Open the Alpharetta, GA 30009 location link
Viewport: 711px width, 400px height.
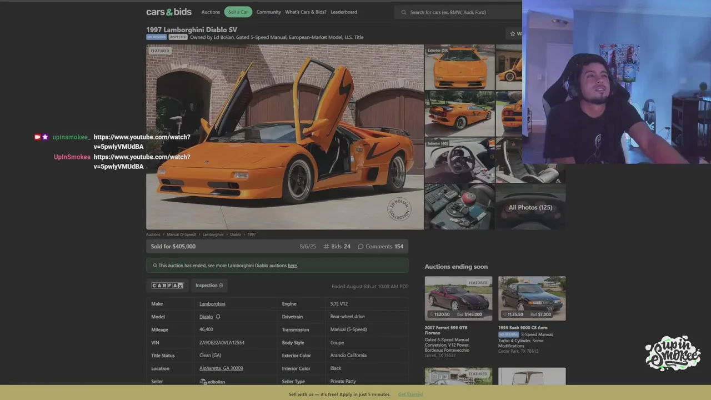[x=221, y=368]
